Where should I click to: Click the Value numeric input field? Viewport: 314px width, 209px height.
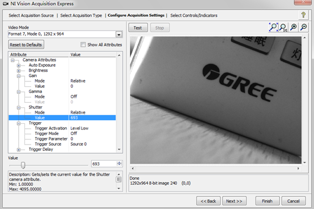click(104, 164)
